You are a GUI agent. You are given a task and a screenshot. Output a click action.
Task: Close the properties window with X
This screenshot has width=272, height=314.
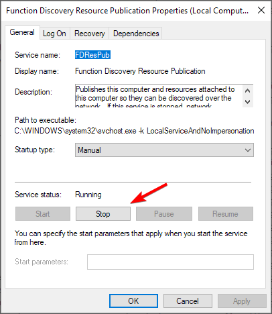[261, 10]
